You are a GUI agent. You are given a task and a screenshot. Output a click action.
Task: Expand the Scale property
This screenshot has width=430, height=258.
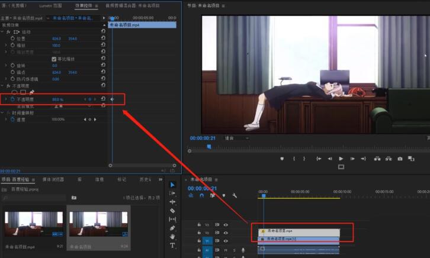click(6, 45)
